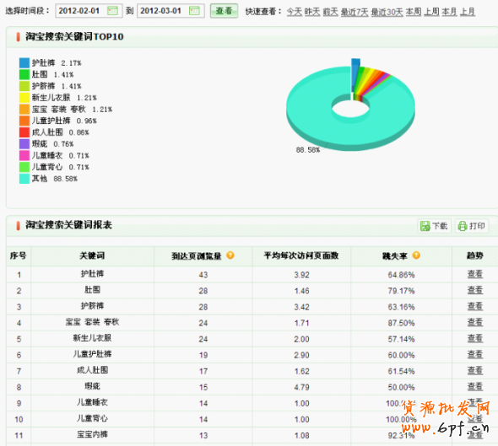
Task: Select the 上月 quick view link
Action: [x=468, y=12]
